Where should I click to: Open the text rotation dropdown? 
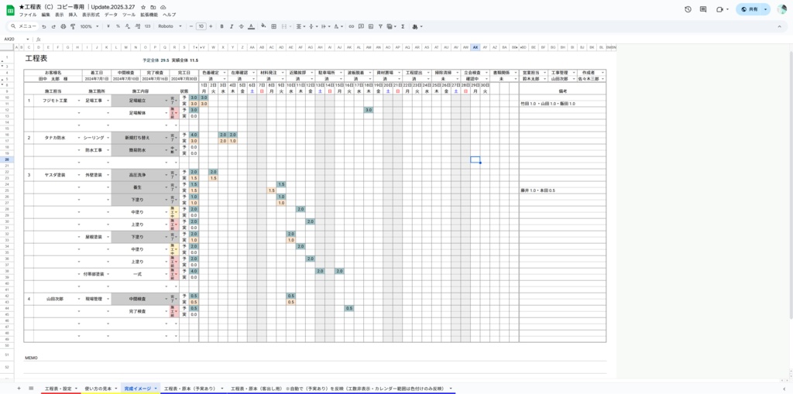click(338, 26)
